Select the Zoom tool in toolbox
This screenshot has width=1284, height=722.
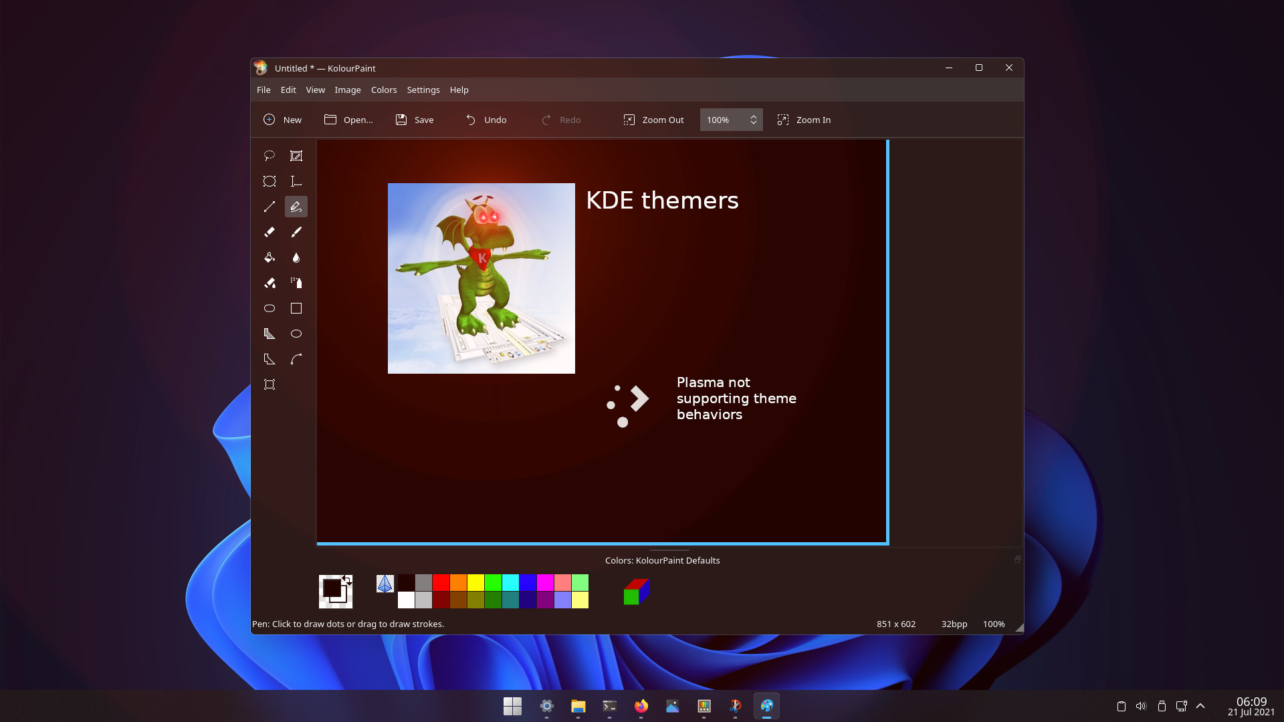270,384
